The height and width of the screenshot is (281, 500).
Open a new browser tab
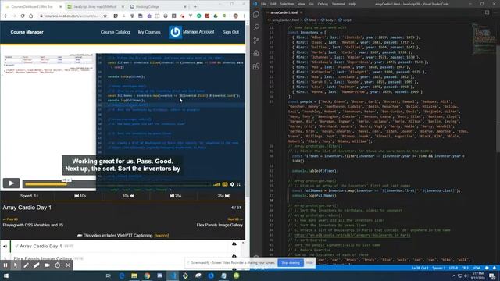point(195,6)
